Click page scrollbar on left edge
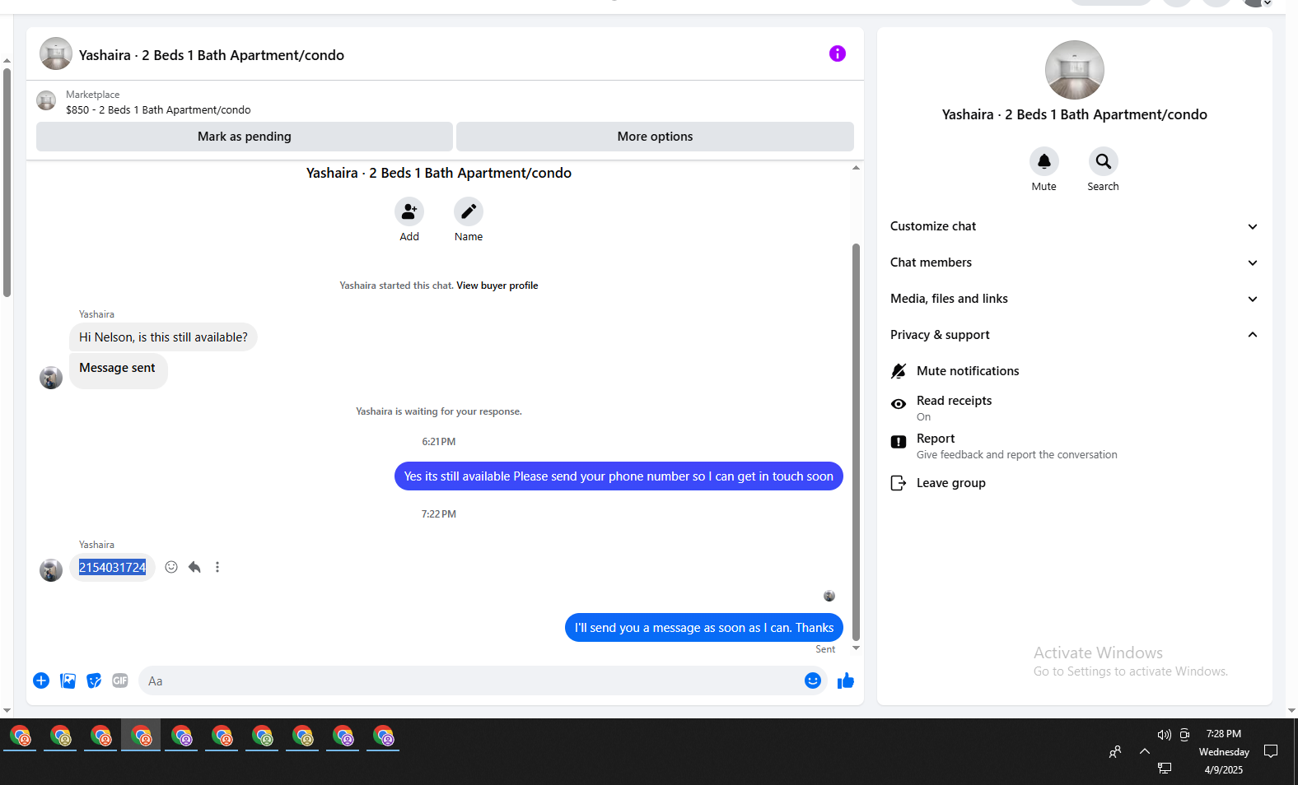This screenshot has width=1298, height=785. [x=7, y=183]
